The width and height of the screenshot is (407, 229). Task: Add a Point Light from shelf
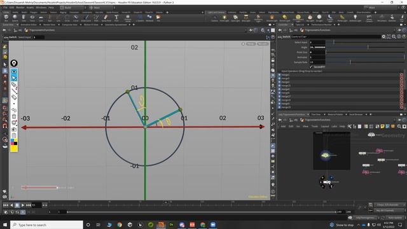pos(224,18)
